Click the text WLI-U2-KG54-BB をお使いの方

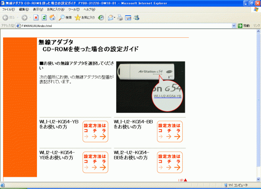pyautogui.click(x=133, y=124)
